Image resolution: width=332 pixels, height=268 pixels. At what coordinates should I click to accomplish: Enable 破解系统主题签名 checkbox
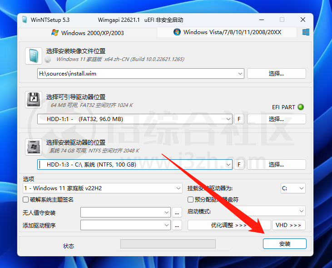25,199
